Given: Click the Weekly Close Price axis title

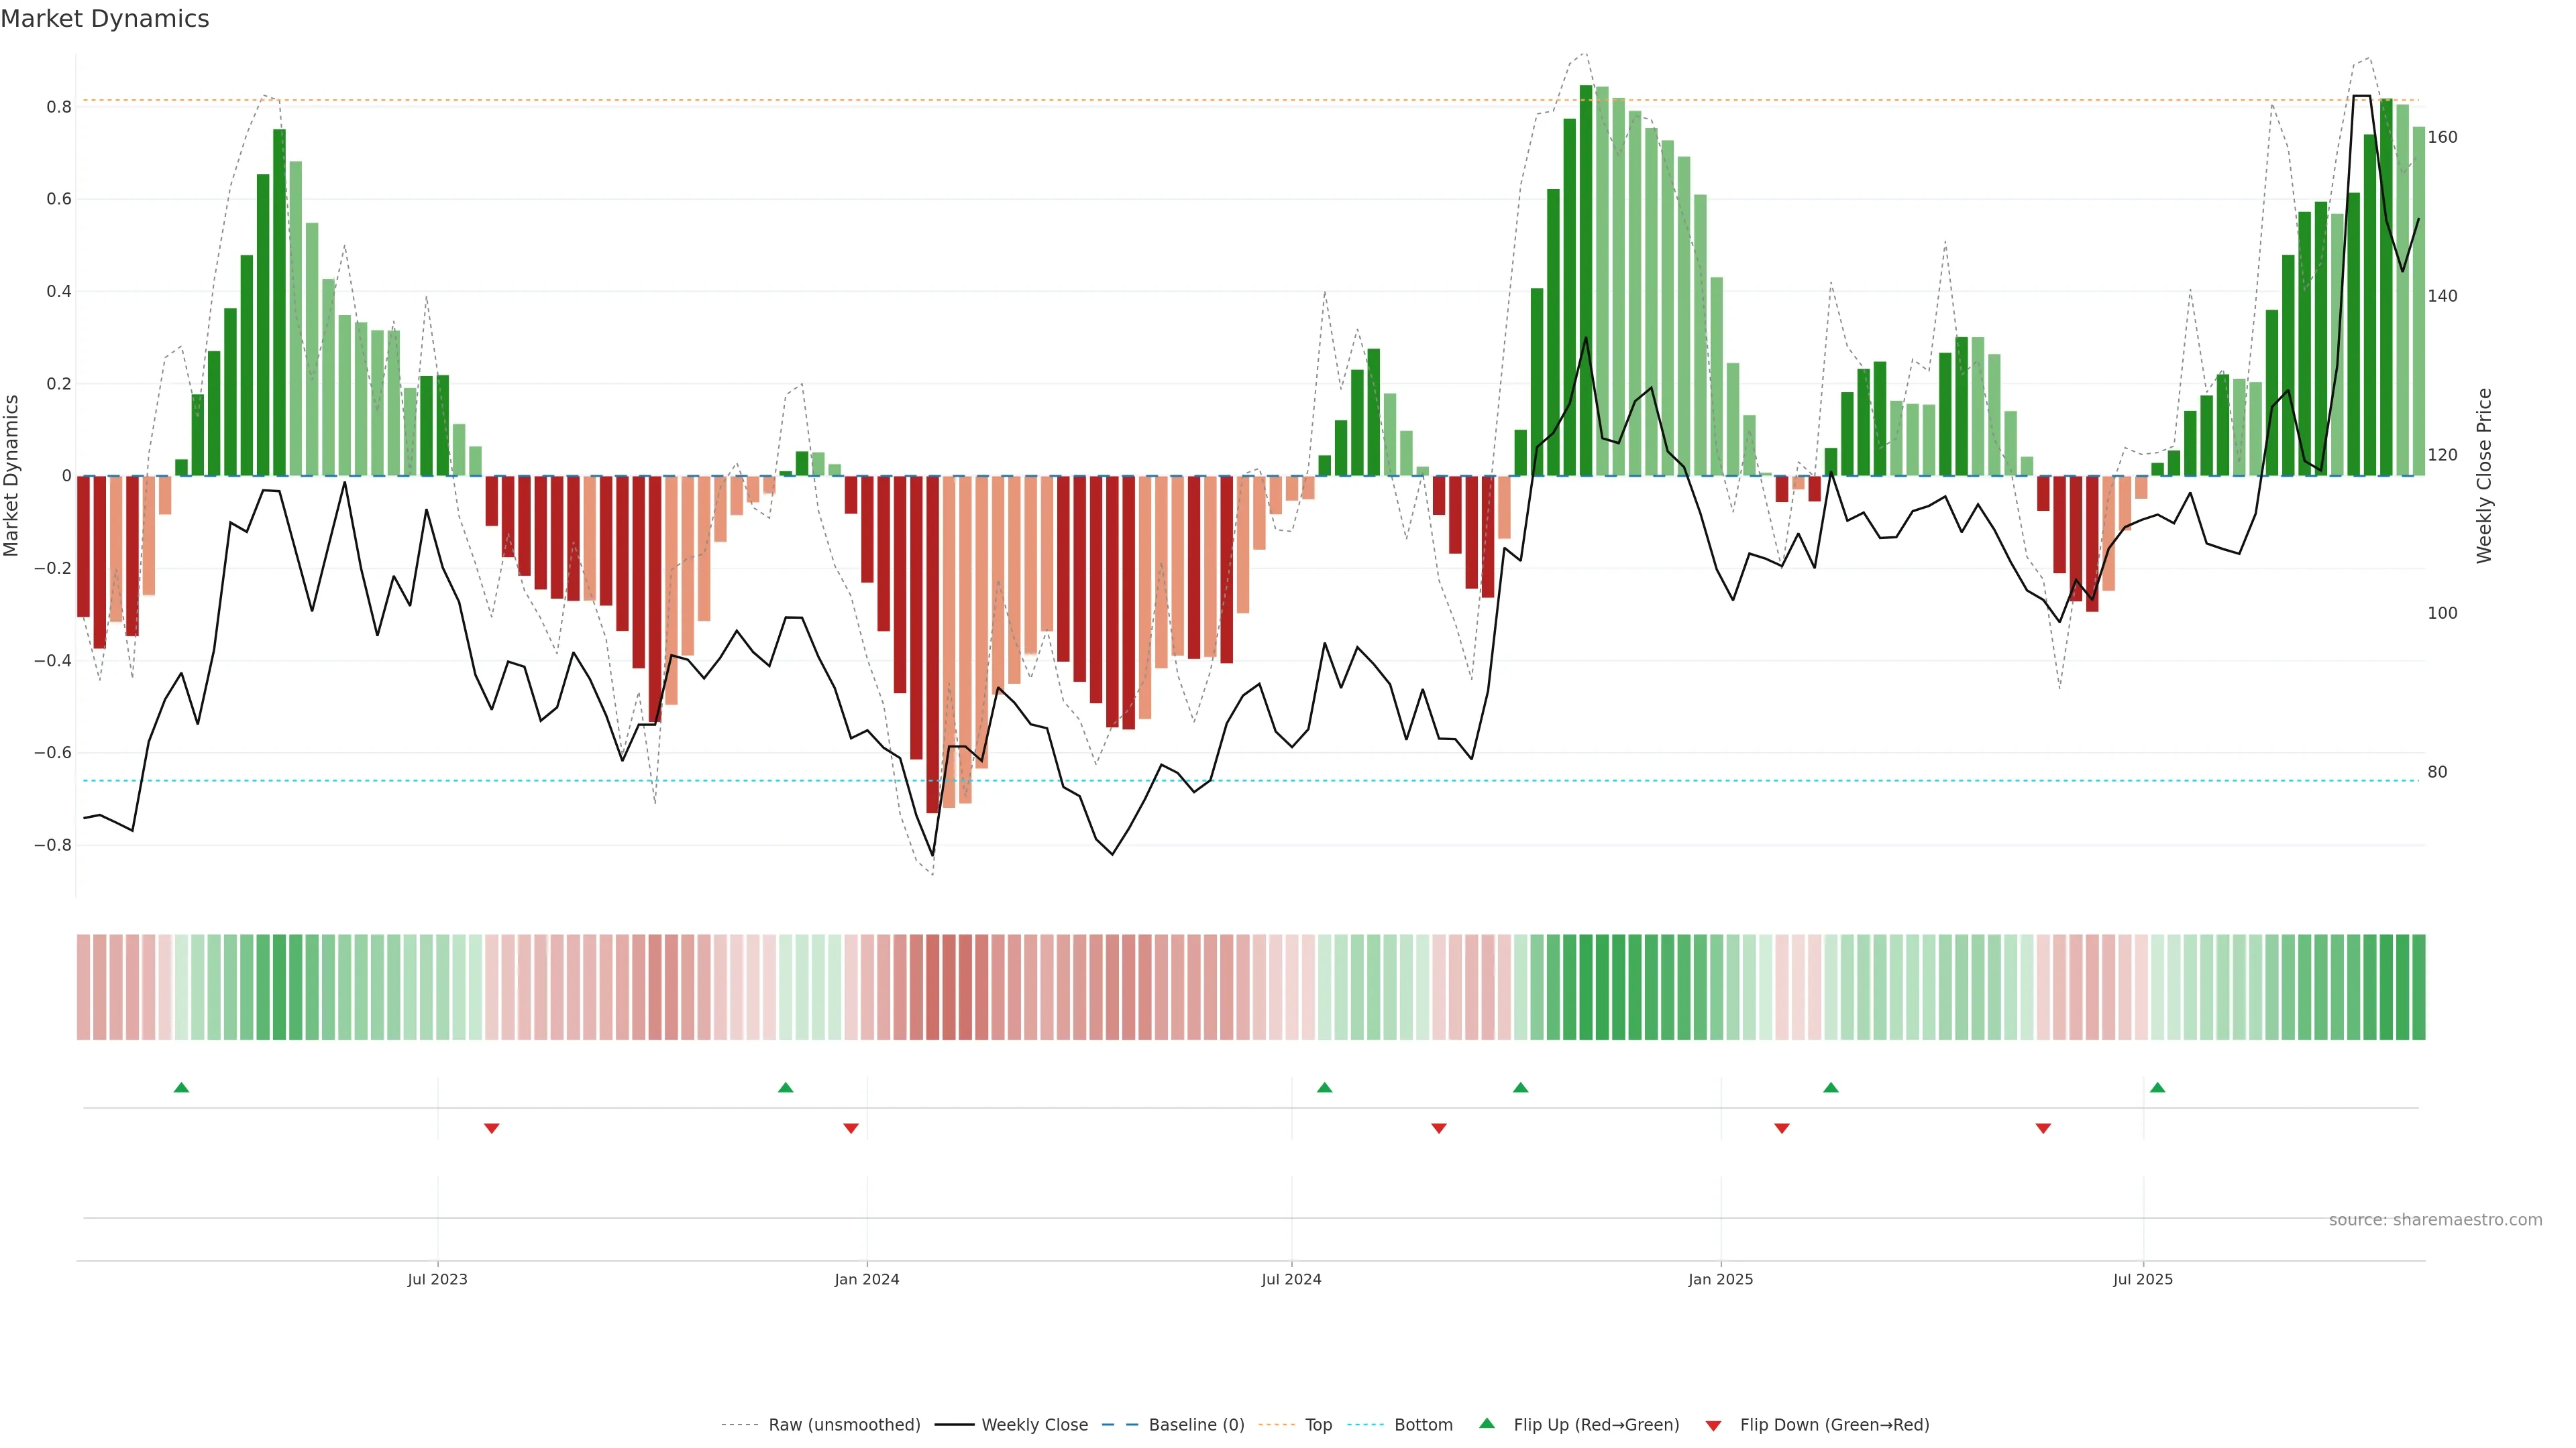Looking at the screenshot, I should pyautogui.click(x=2484, y=476).
